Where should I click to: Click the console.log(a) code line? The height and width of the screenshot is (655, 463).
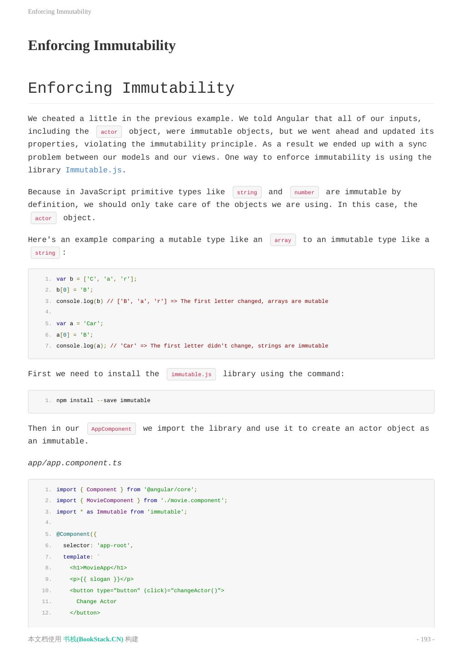point(192,346)
